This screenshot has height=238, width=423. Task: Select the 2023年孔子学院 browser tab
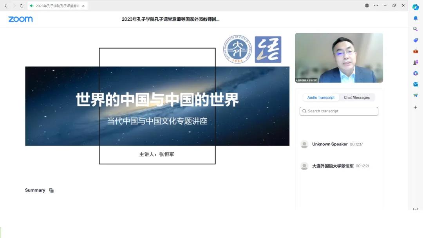coord(57,5)
